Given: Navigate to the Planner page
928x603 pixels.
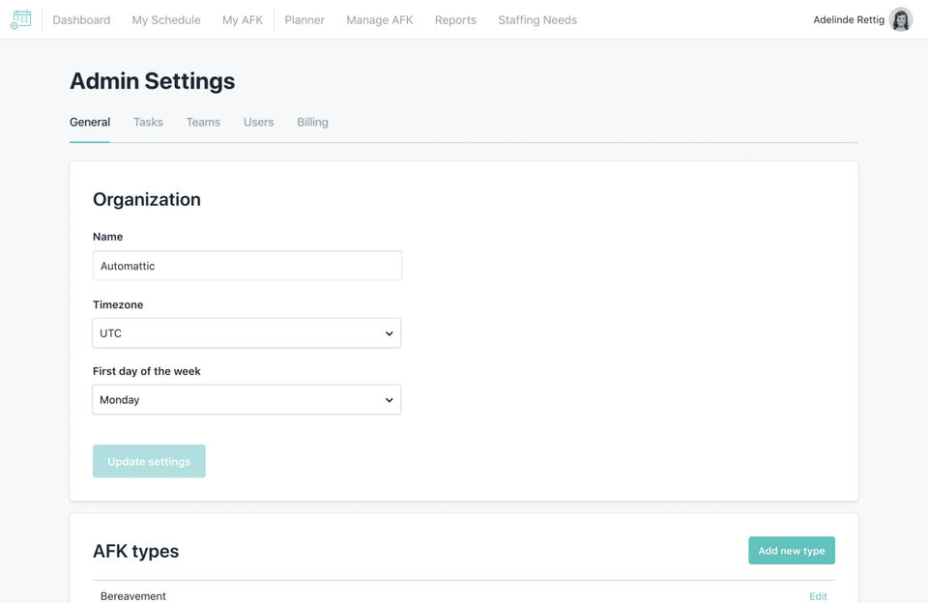Looking at the screenshot, I should (x=304, y=20).
